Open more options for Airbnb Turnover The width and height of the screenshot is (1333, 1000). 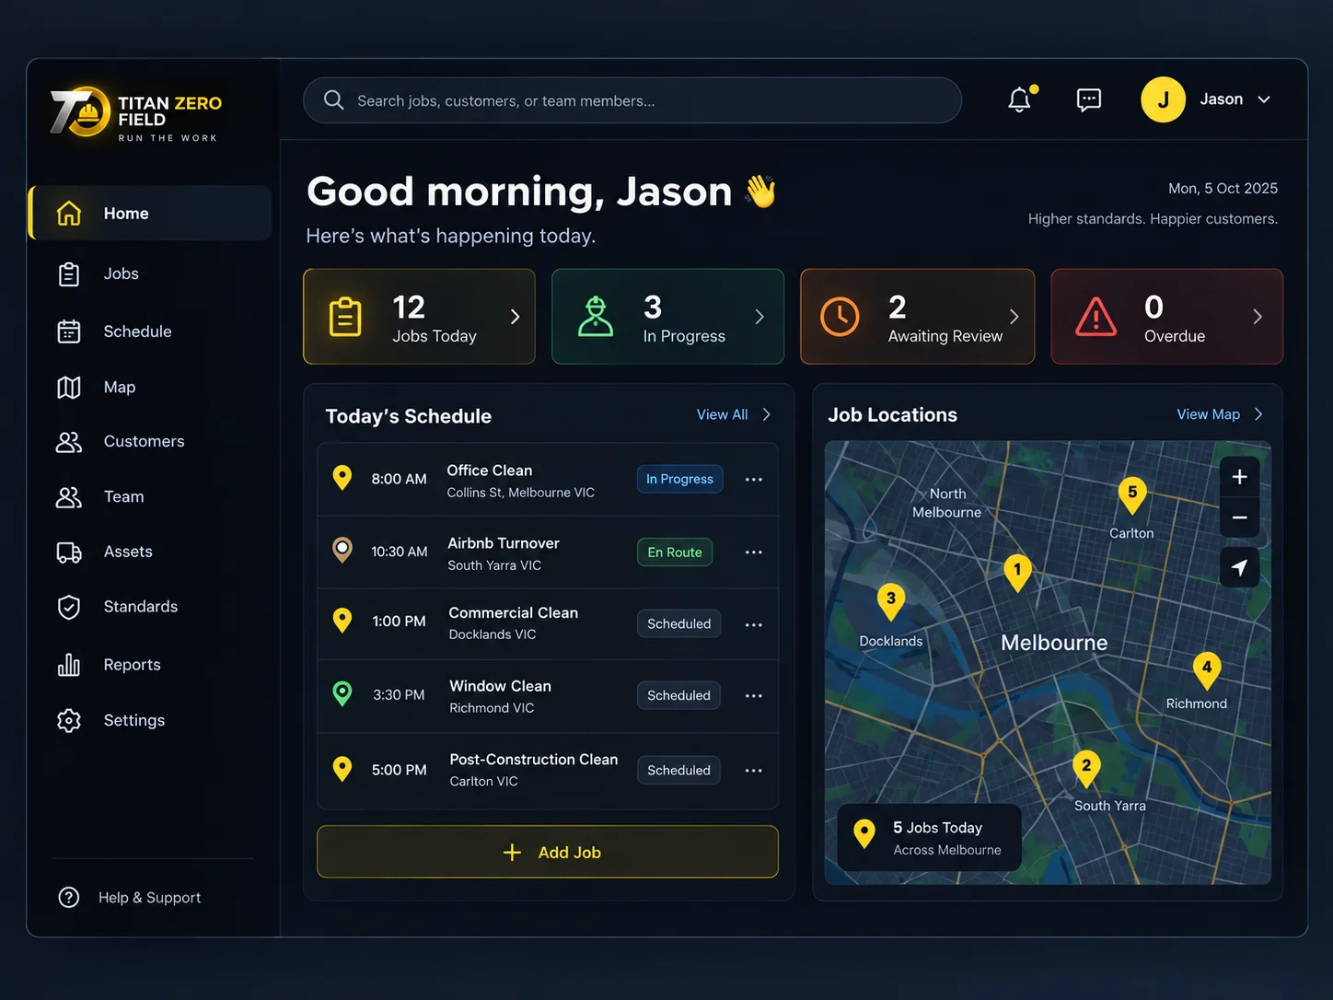[754, 552]
